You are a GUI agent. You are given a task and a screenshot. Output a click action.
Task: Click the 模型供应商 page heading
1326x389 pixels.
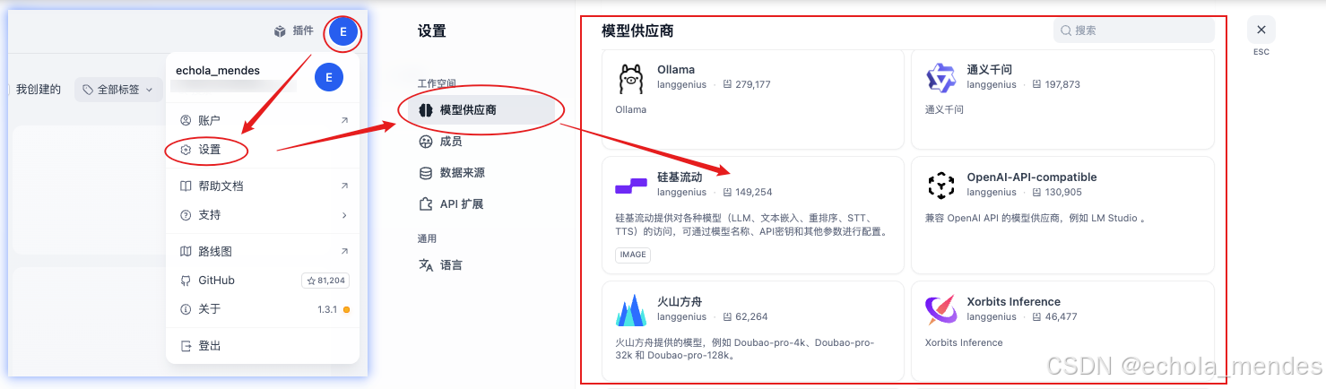637,31
